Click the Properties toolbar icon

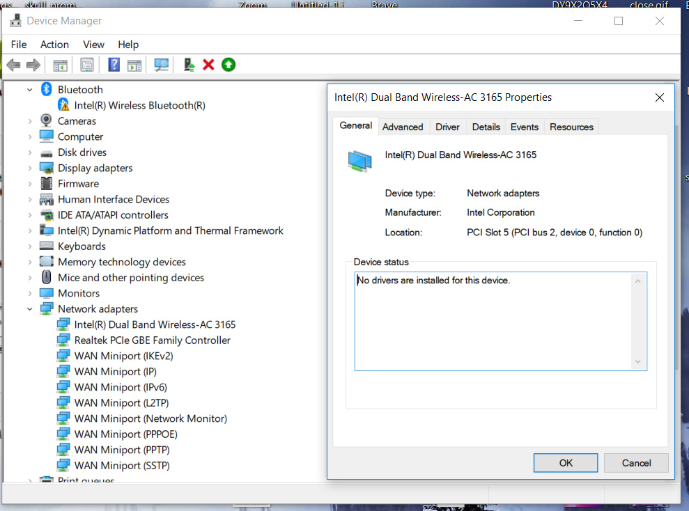[86, 64]
